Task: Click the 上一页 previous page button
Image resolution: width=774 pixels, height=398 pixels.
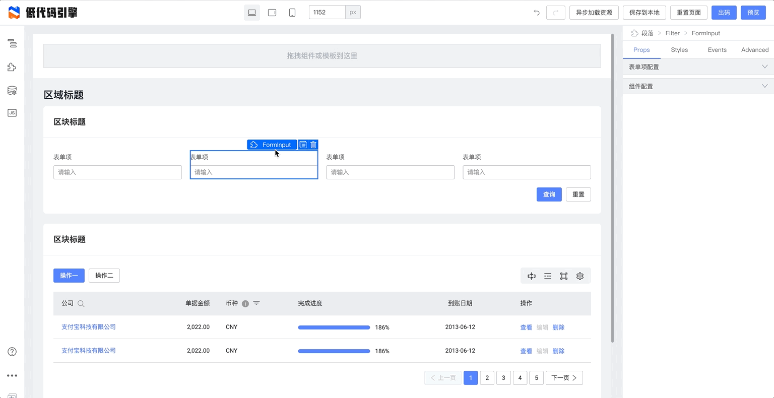Action: (443, 378)
